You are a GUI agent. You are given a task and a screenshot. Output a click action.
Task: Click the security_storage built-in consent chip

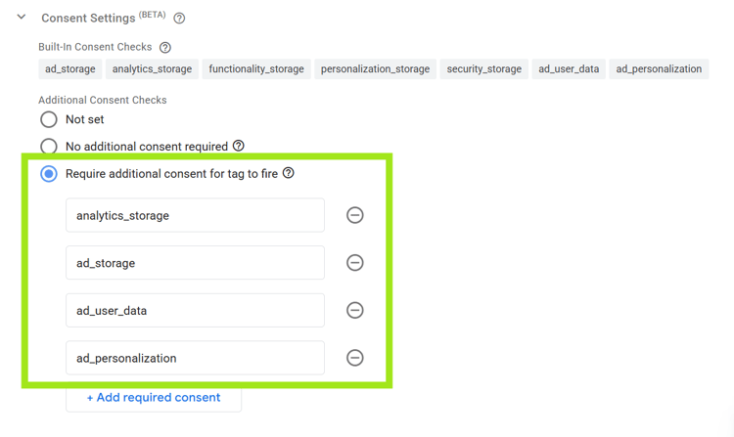pos(483,69)
